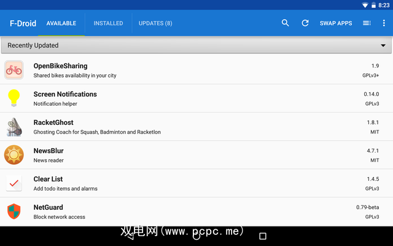Tap the OpenBikeSharing bicycle icon
The width and height of the screenshot is (393, 246).
point(14,70)
